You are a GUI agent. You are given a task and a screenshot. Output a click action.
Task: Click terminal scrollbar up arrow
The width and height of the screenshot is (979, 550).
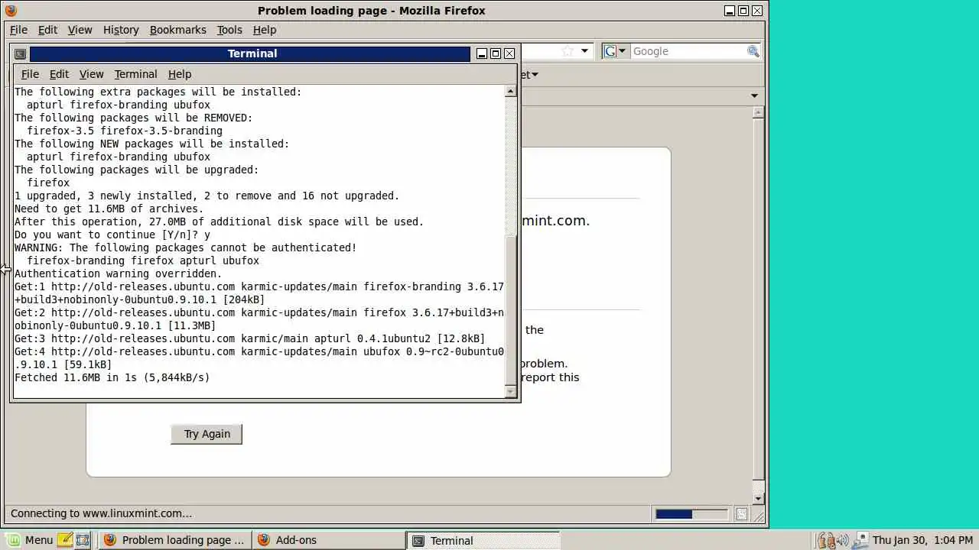pyautogui.click(x=511, y=91)
